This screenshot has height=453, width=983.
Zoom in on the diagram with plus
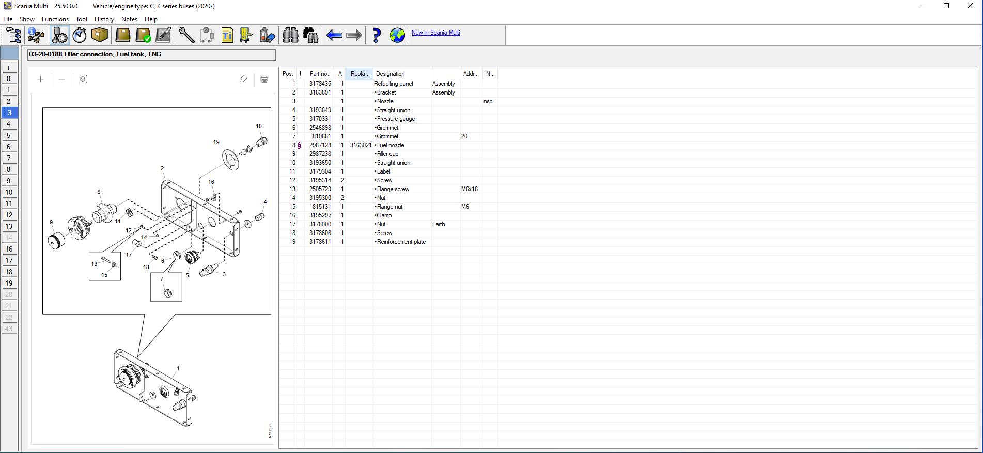coord(41,79)
